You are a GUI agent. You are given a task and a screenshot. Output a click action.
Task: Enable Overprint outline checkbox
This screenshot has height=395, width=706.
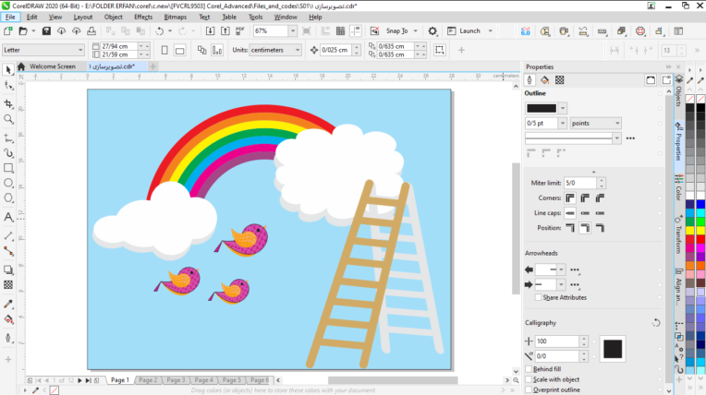pos(529,389)
